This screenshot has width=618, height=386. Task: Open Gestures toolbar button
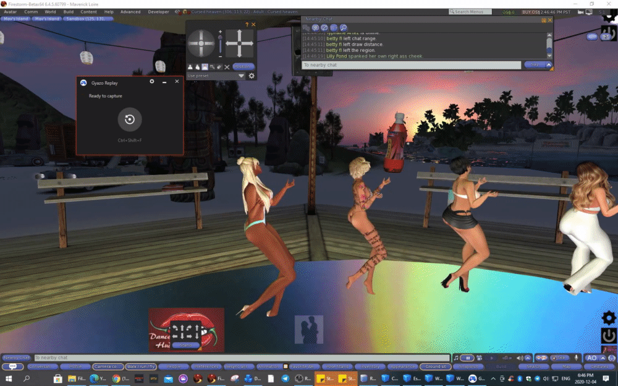pyautogui.click(x=599, y=367)
